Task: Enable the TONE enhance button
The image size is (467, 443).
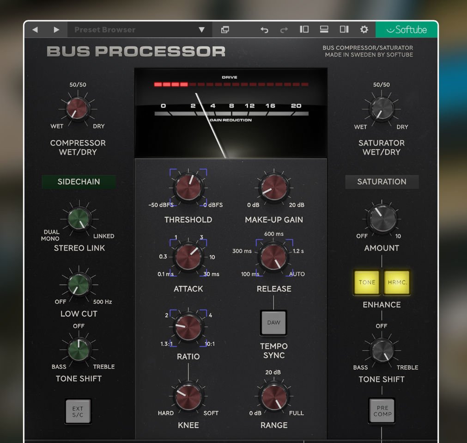Action: (367, 283)
